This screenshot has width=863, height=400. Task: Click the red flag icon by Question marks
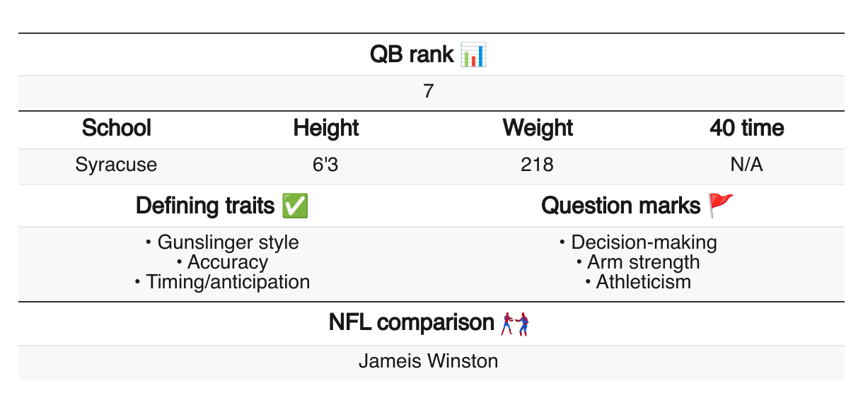(x=722, y=206)
